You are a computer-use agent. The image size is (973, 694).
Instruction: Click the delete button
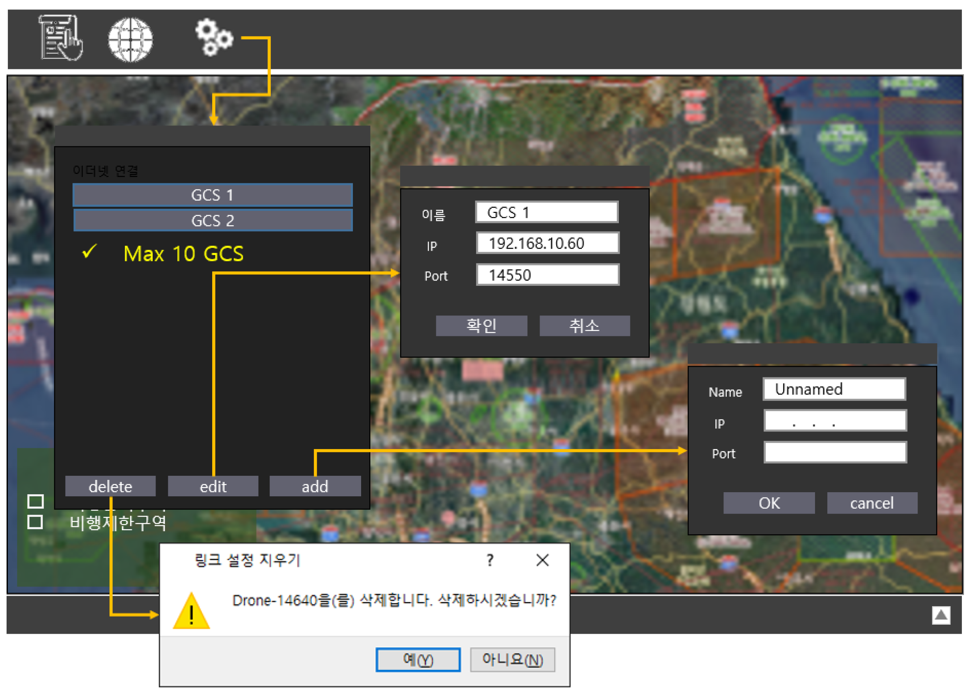tap(110, 486)
